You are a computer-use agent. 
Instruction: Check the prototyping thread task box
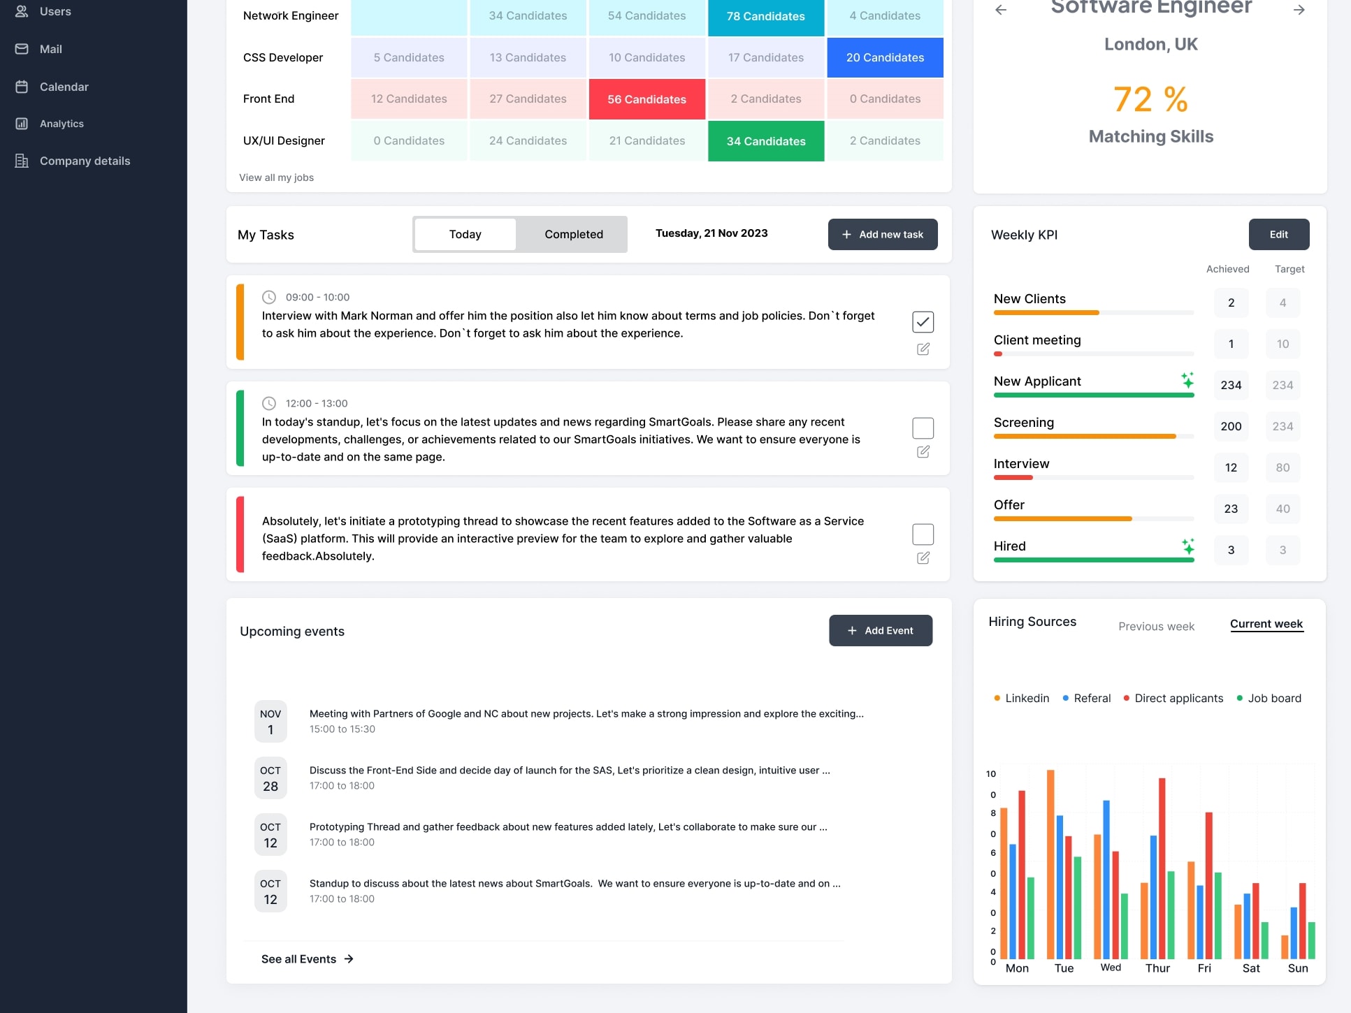coord(923,534)
